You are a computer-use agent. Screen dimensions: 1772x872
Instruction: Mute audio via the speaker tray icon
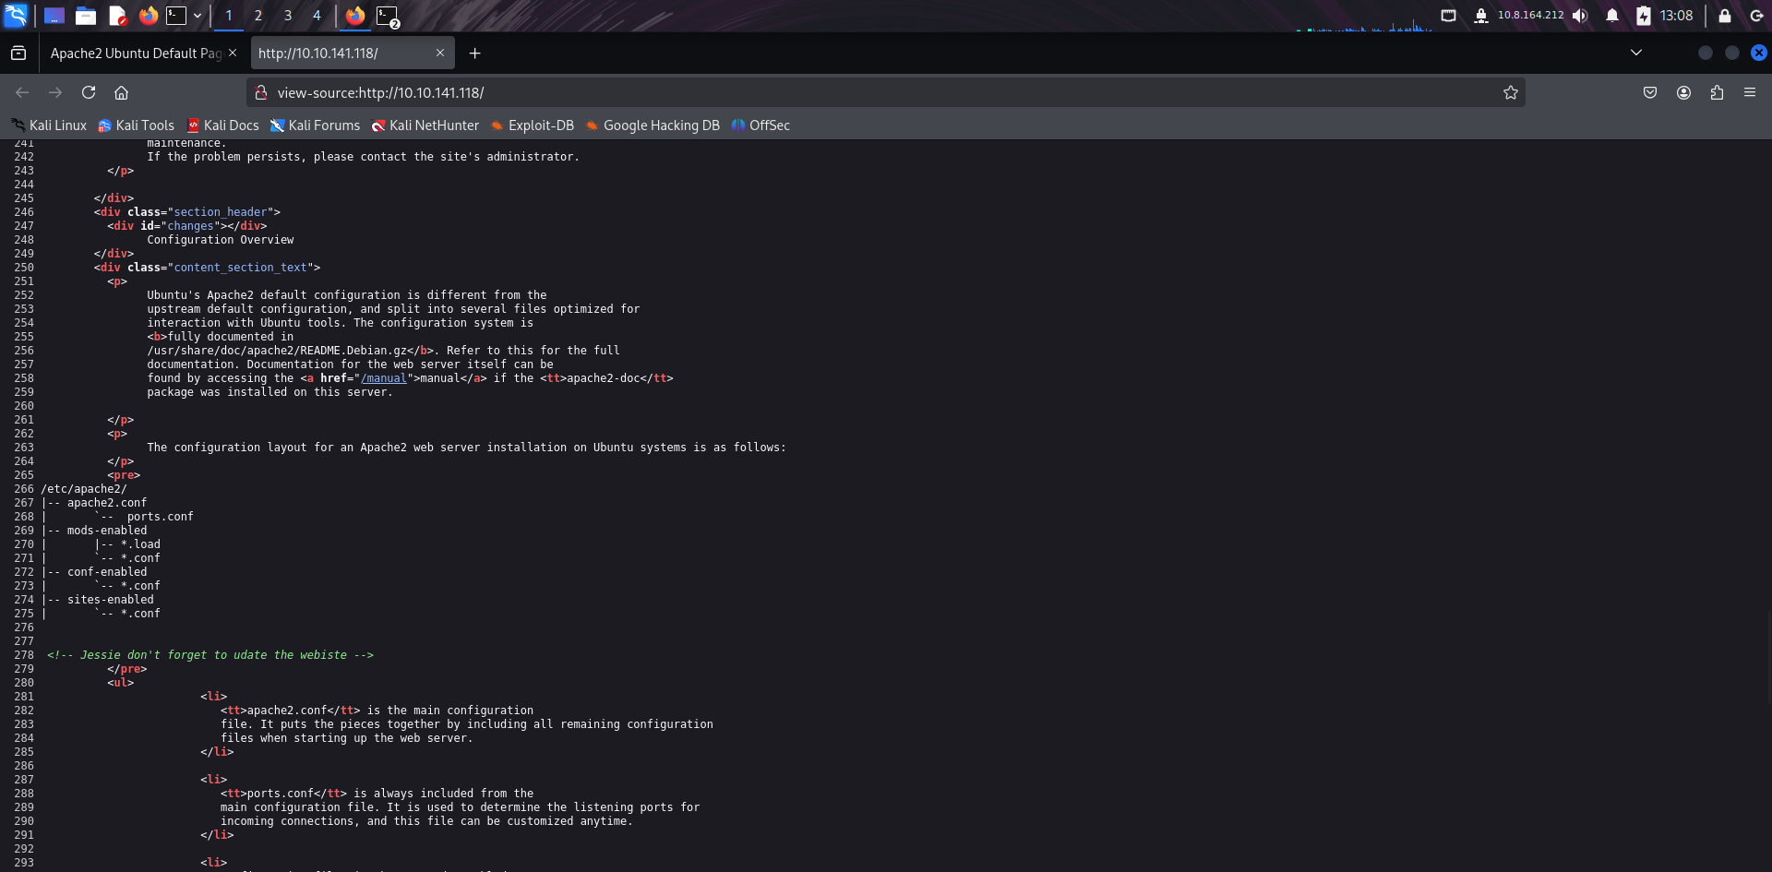coord(1580,16)
